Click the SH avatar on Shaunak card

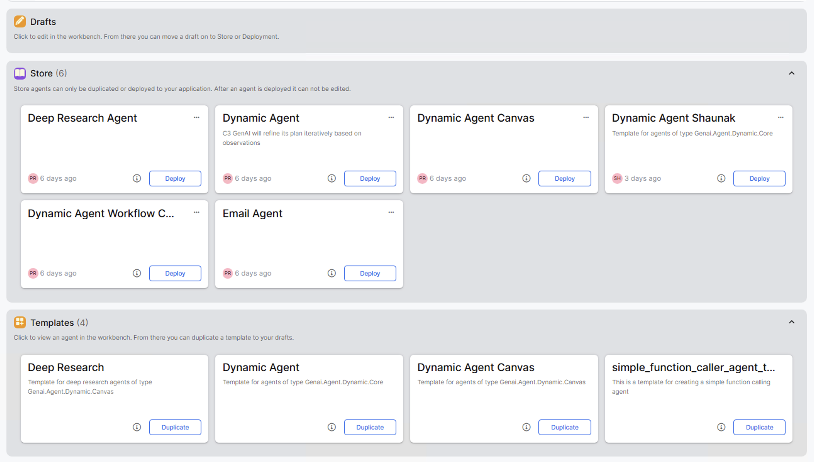tap(617, 178)
